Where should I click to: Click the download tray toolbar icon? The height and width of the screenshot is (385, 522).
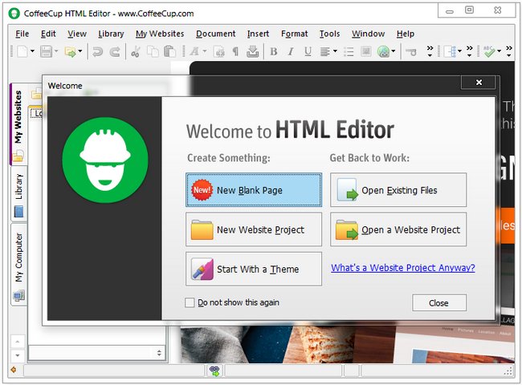(x=253, y=51)
